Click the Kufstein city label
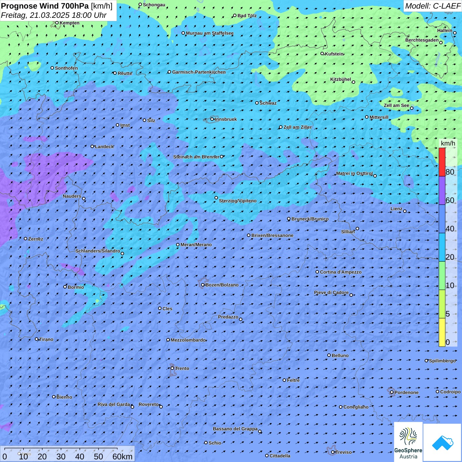Image resolution: width=462 pixels, height=462 pixels. (x=334, y=54)
